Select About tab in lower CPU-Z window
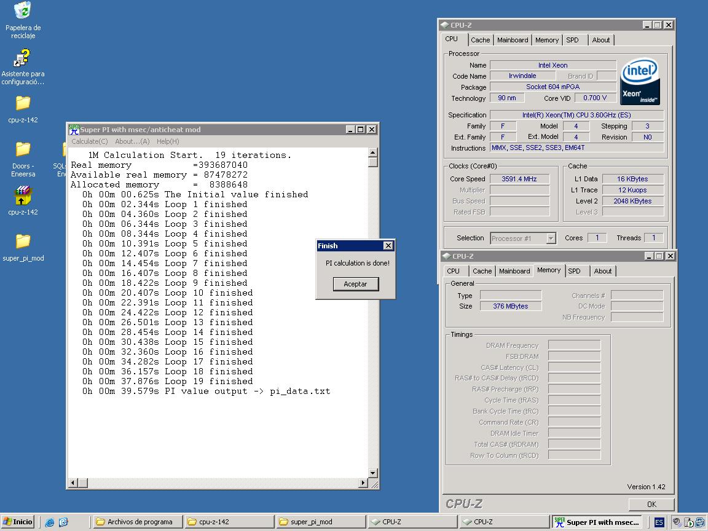 (603, 271)
